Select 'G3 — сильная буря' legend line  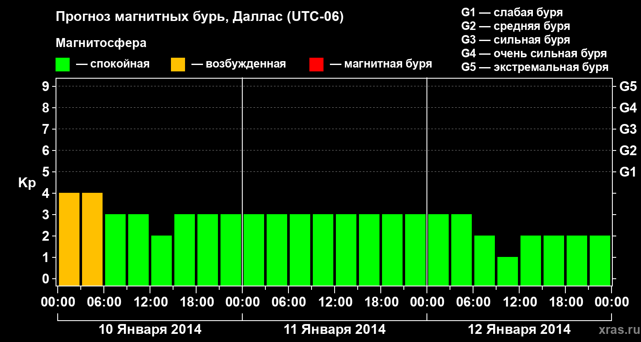[x=516, y=40]
